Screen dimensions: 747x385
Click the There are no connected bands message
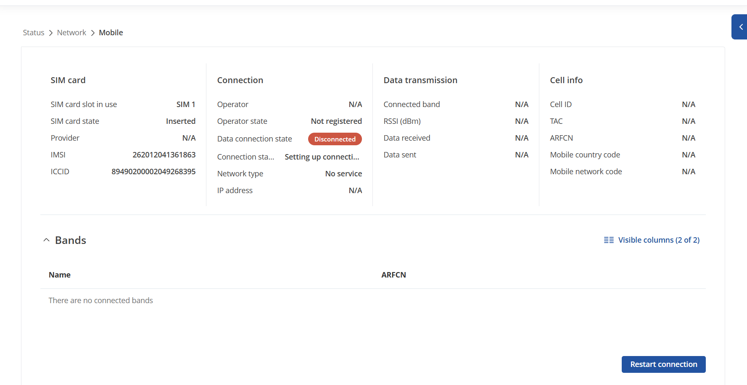pos(101,301)
